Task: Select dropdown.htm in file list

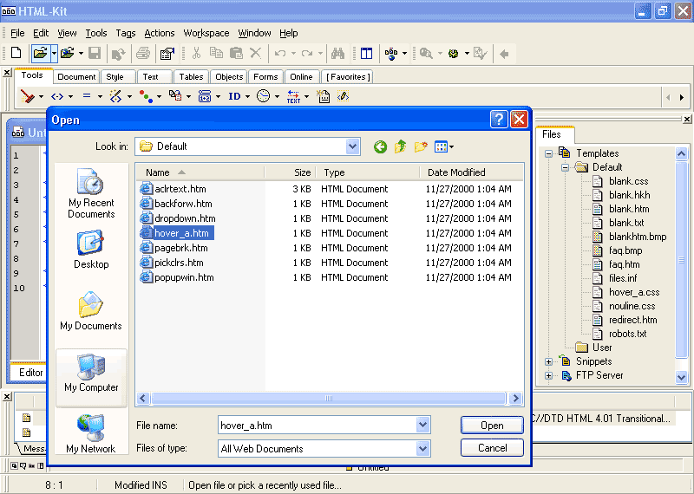Action: click(x=178, y=218)
